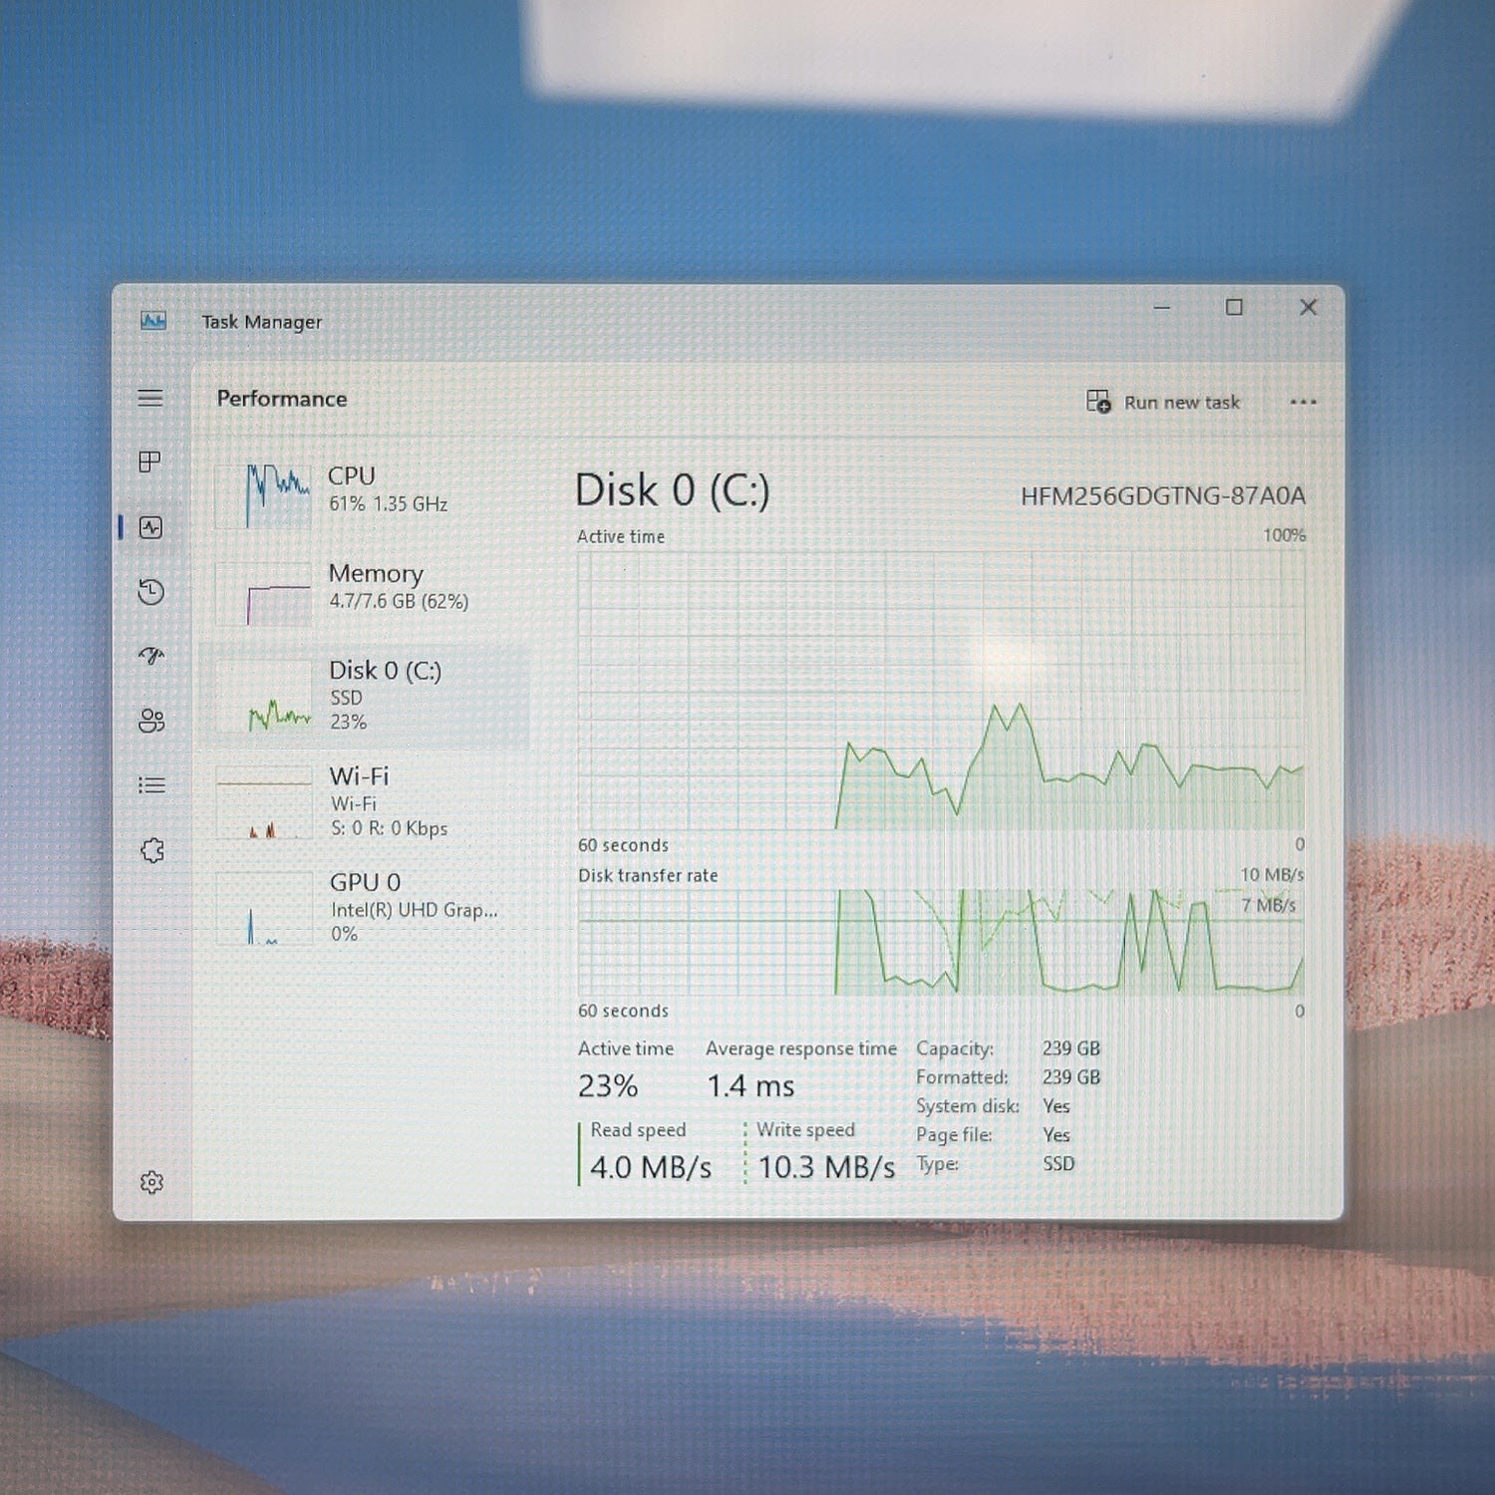Click the Intel(R) UHD Grap... text

[414, 910]
